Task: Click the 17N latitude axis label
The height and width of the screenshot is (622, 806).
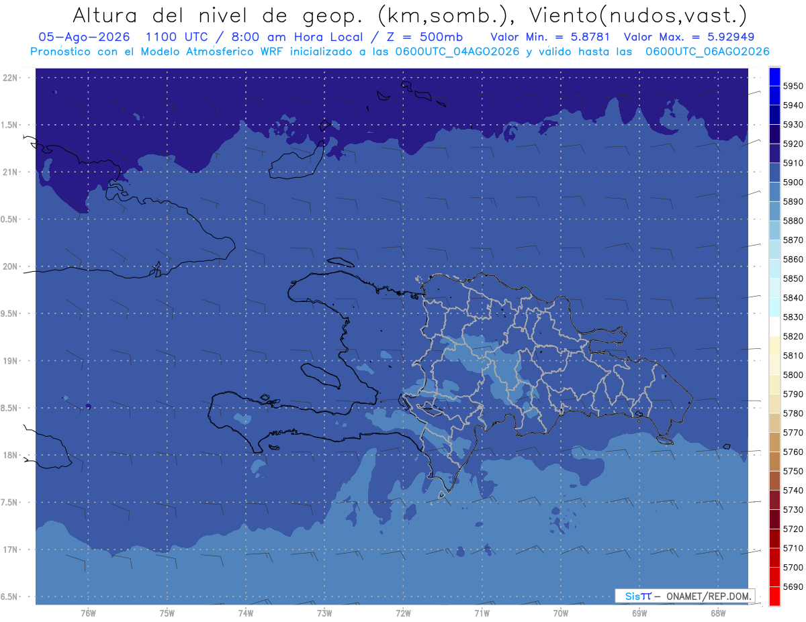Action: pos(11,550)
